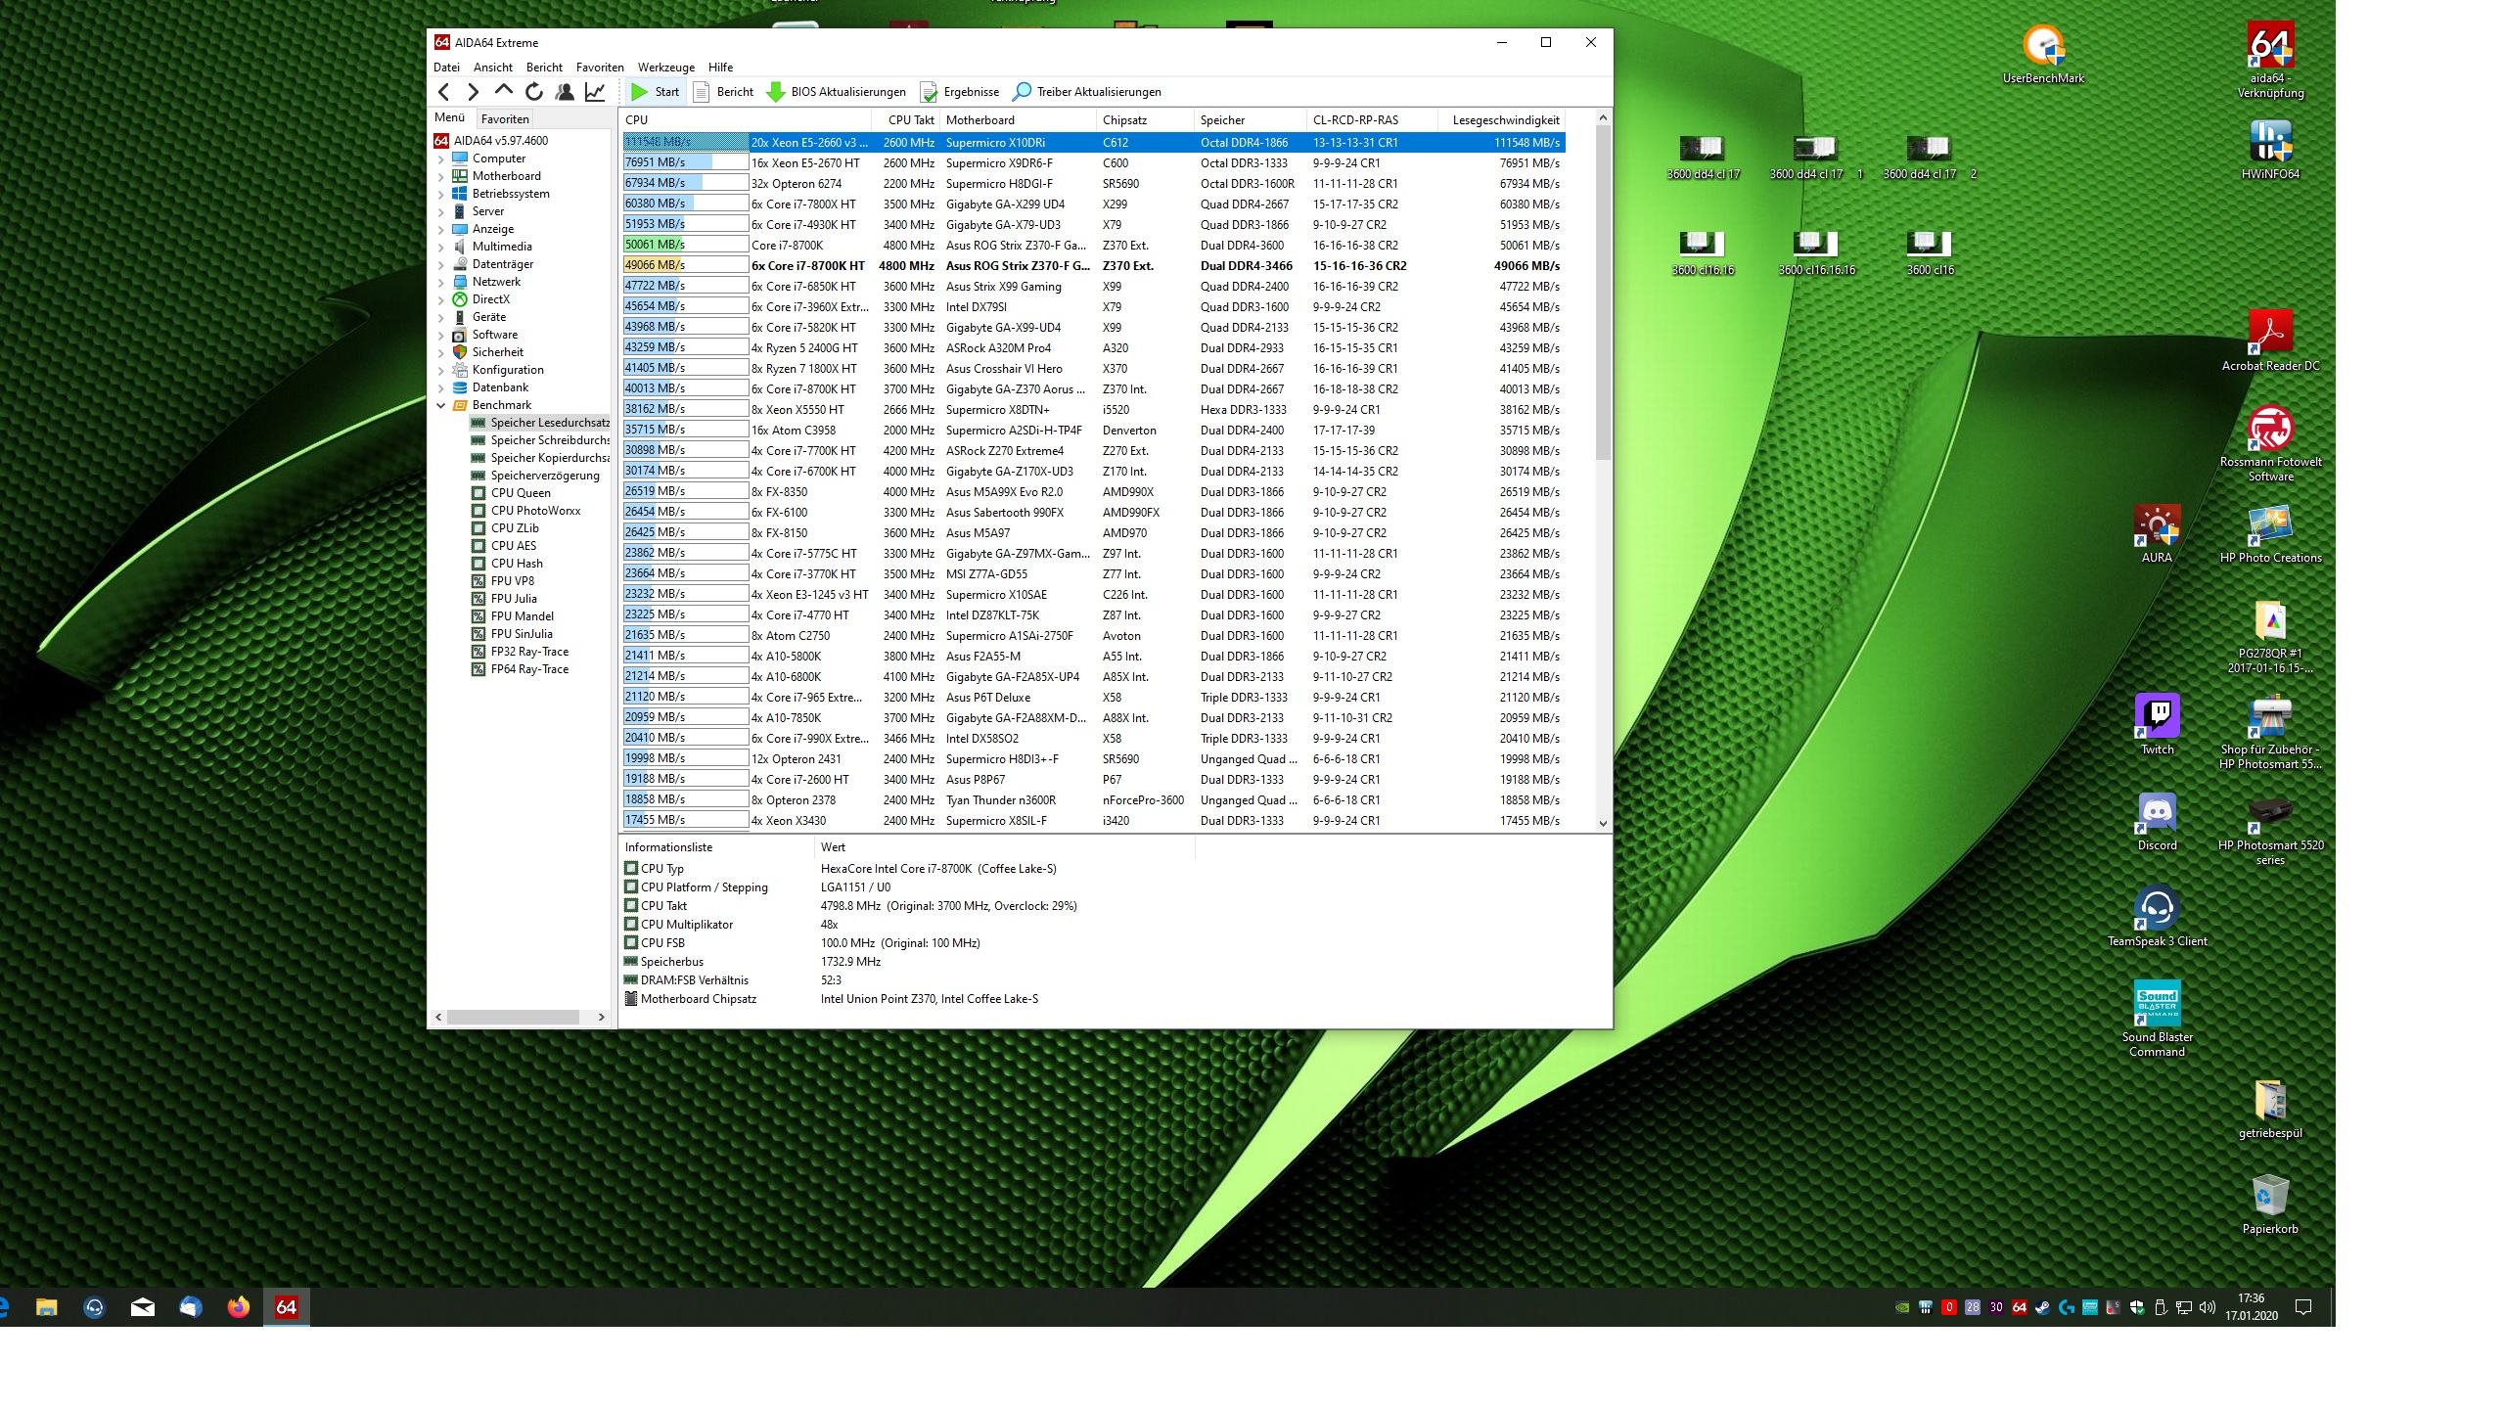Open the Bericht report button

723,92
